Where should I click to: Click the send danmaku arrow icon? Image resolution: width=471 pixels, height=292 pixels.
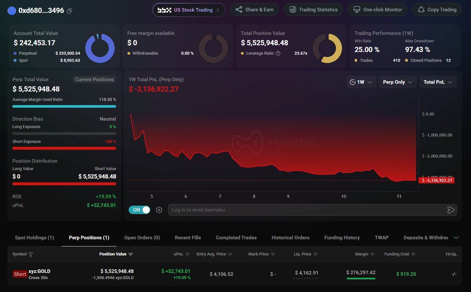451,210
